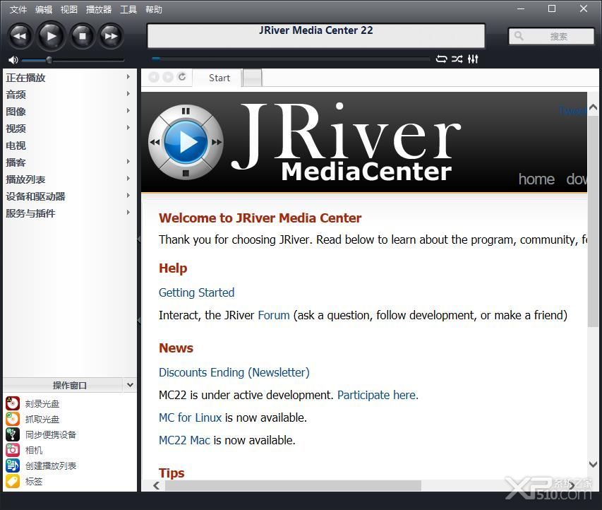Select 音频 in the sidebar
The image size is (602, 510).
pos(16,95)
